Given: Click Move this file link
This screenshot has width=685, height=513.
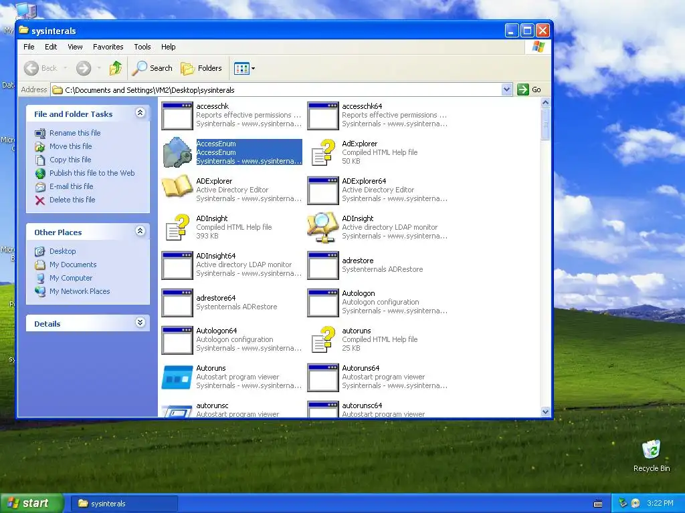Looking at the screenshot, I should coord(70,146).
